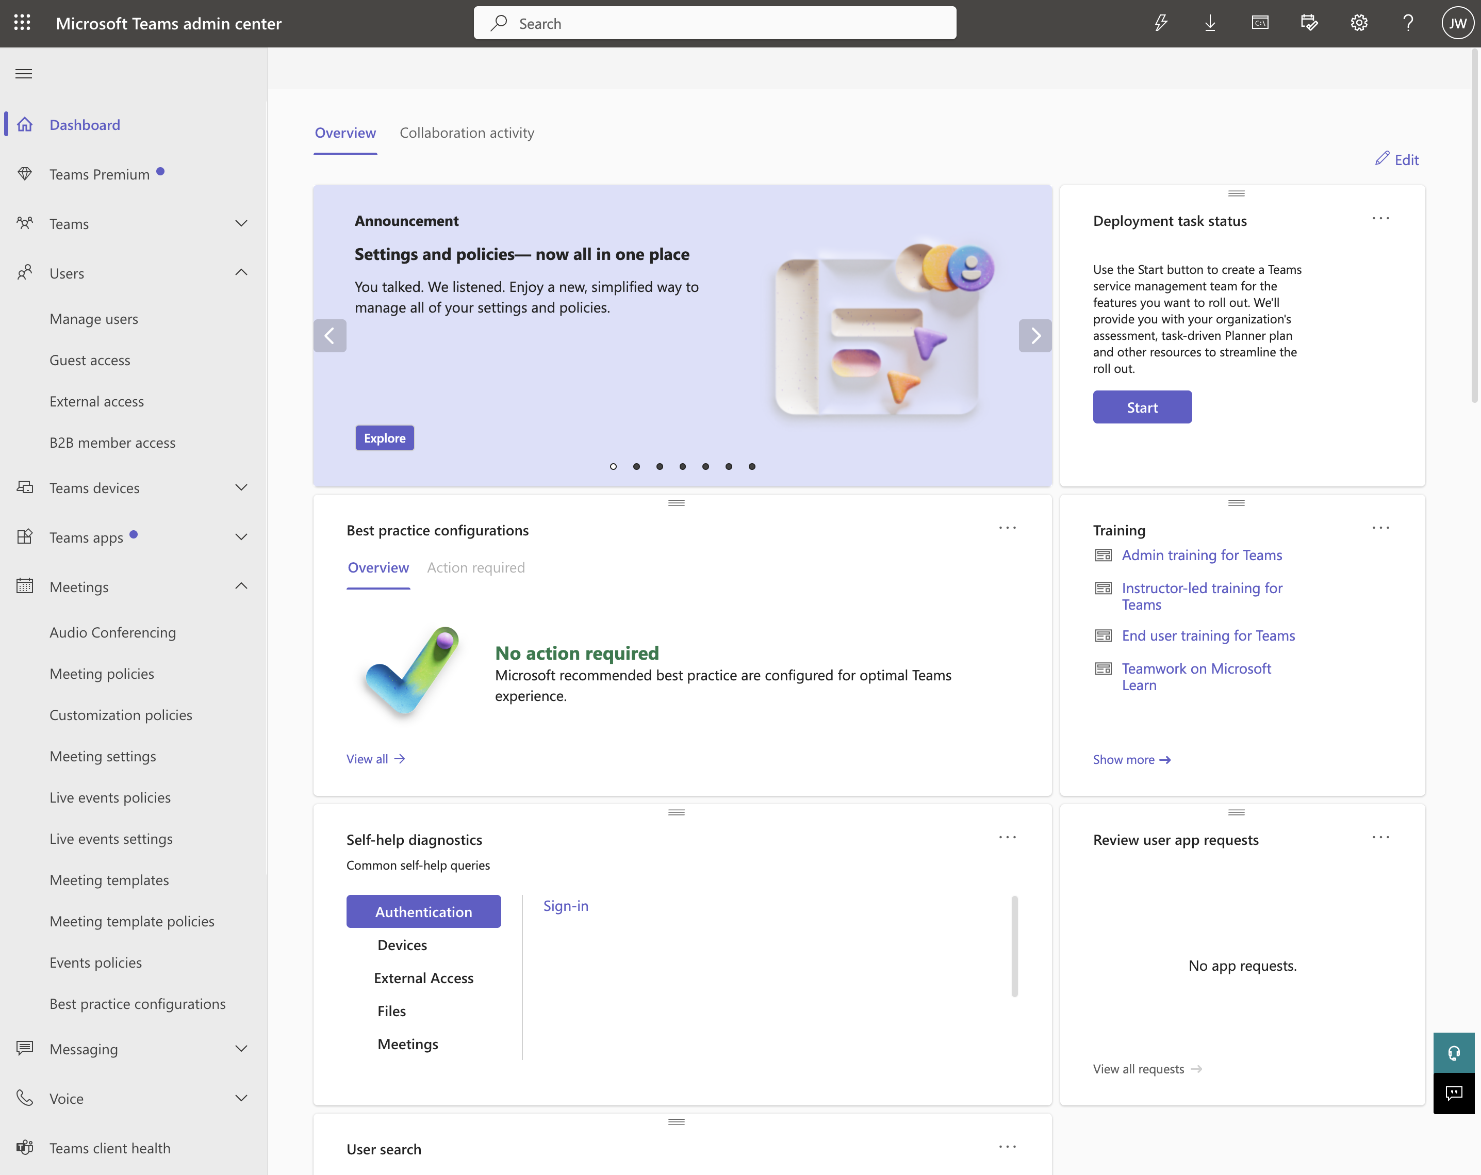
Task: Open the app launcher waffle icon
Action: [x=22, y=23]
